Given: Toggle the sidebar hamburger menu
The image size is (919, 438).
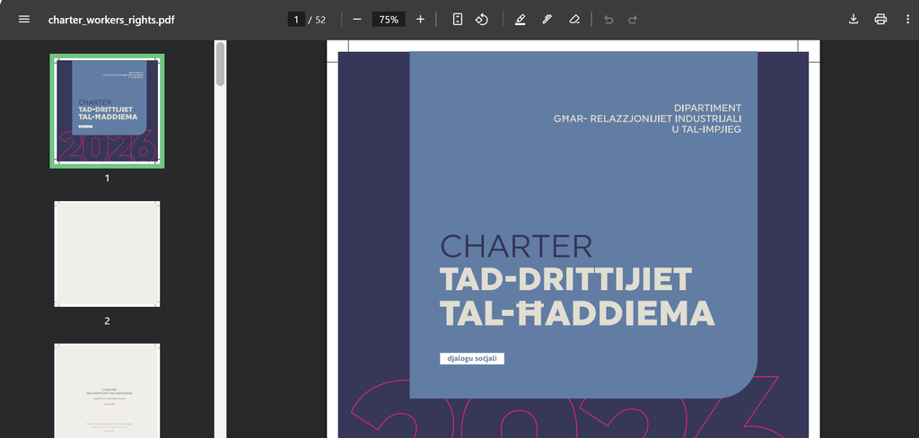Looking at the screenshot, I should pyautogui.click(x=24, y=20).
